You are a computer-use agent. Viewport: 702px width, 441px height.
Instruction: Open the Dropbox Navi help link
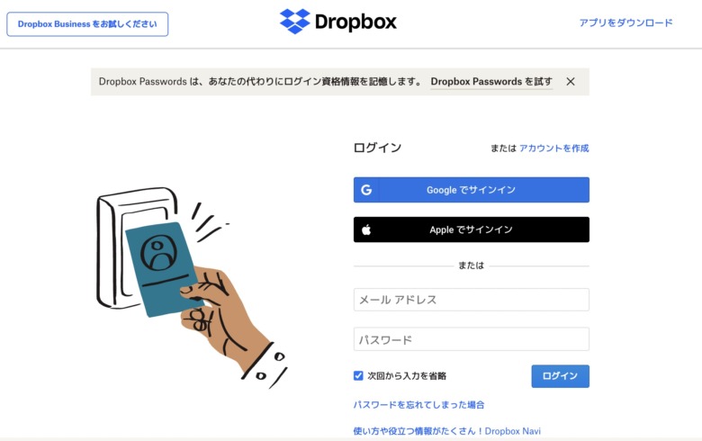click(x=446, y=431)
